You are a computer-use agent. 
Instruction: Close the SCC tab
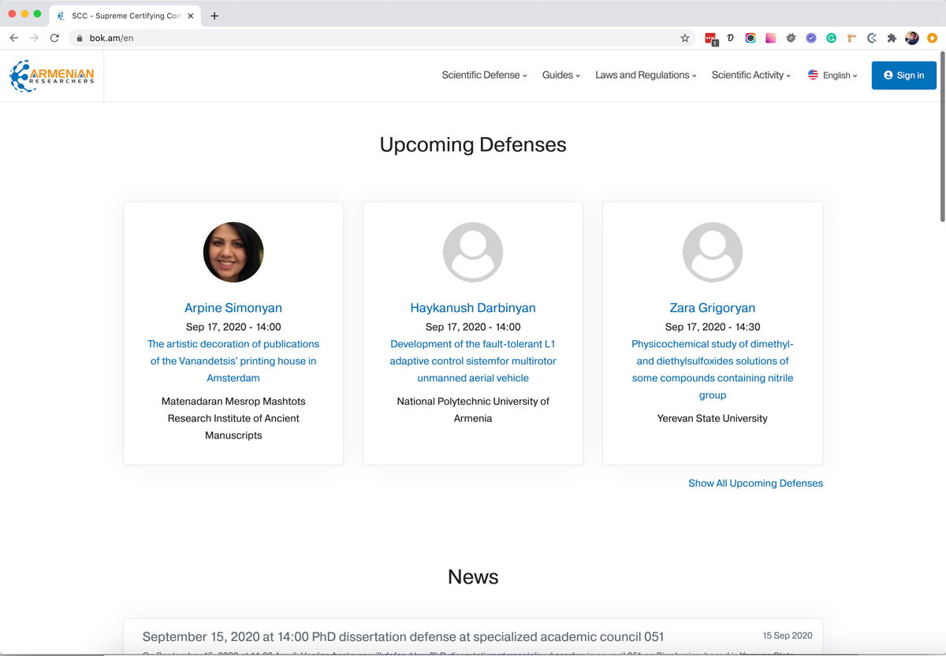(191, 16)
